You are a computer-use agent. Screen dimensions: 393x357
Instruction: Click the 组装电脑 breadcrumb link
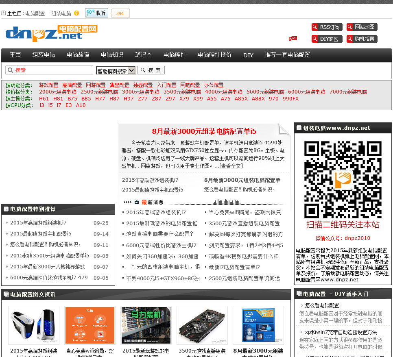pos(61,13)
